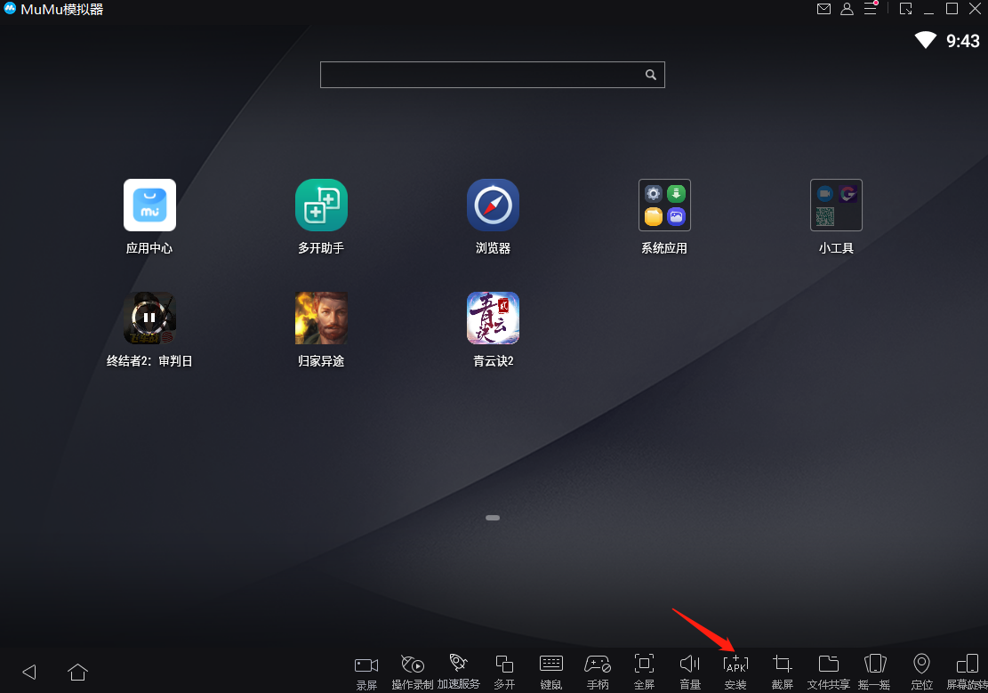
Task: Open the hamburger menu in title bar
Action: (870, 9)
